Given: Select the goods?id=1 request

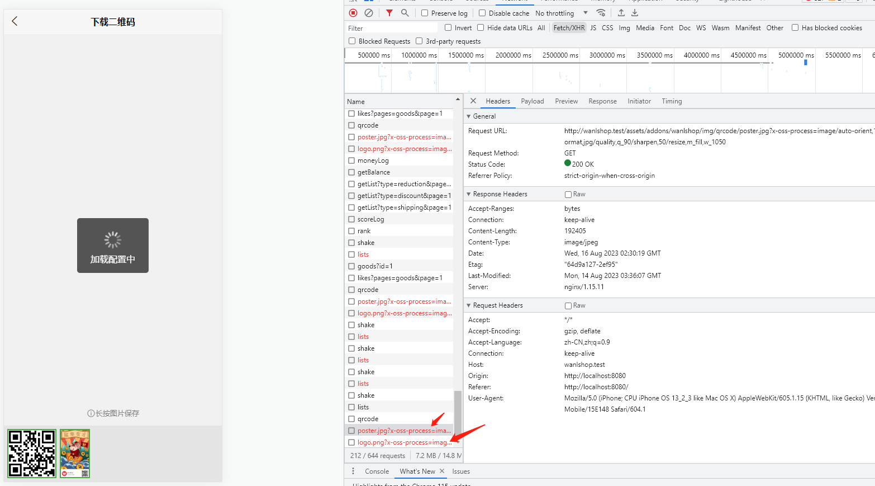Looking at the screenshot, I should [399, 266].
